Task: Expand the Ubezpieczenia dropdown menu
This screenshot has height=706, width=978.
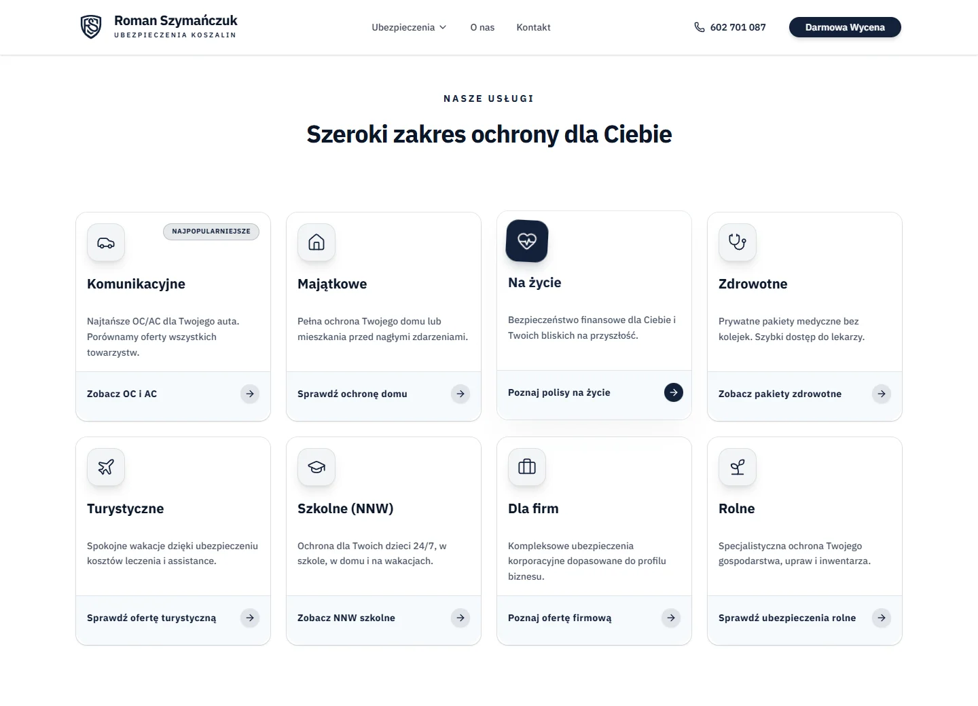Action: point(409,27)
